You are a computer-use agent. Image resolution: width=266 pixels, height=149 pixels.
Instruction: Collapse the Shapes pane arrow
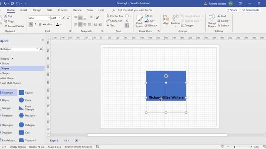[x=43, y=40]
